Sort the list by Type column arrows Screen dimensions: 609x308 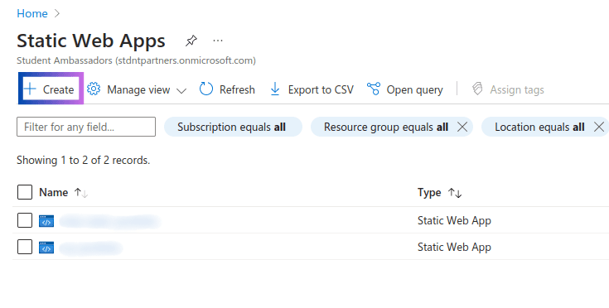click(455, 193)
